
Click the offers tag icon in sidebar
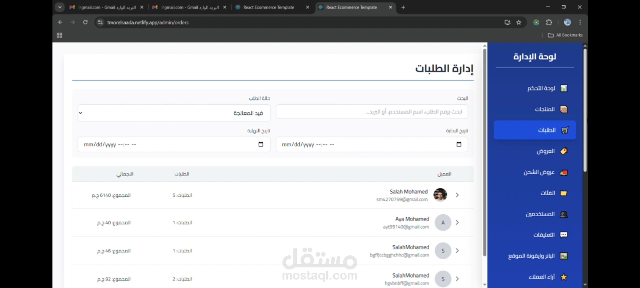click(x=564, y=151)
